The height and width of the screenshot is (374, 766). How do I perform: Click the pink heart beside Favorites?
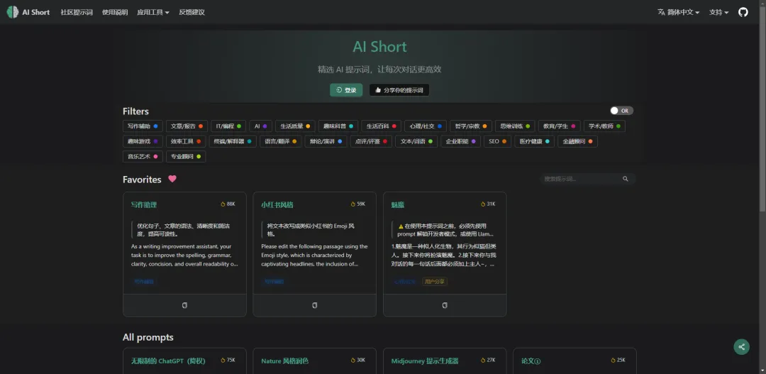(172, 179)
